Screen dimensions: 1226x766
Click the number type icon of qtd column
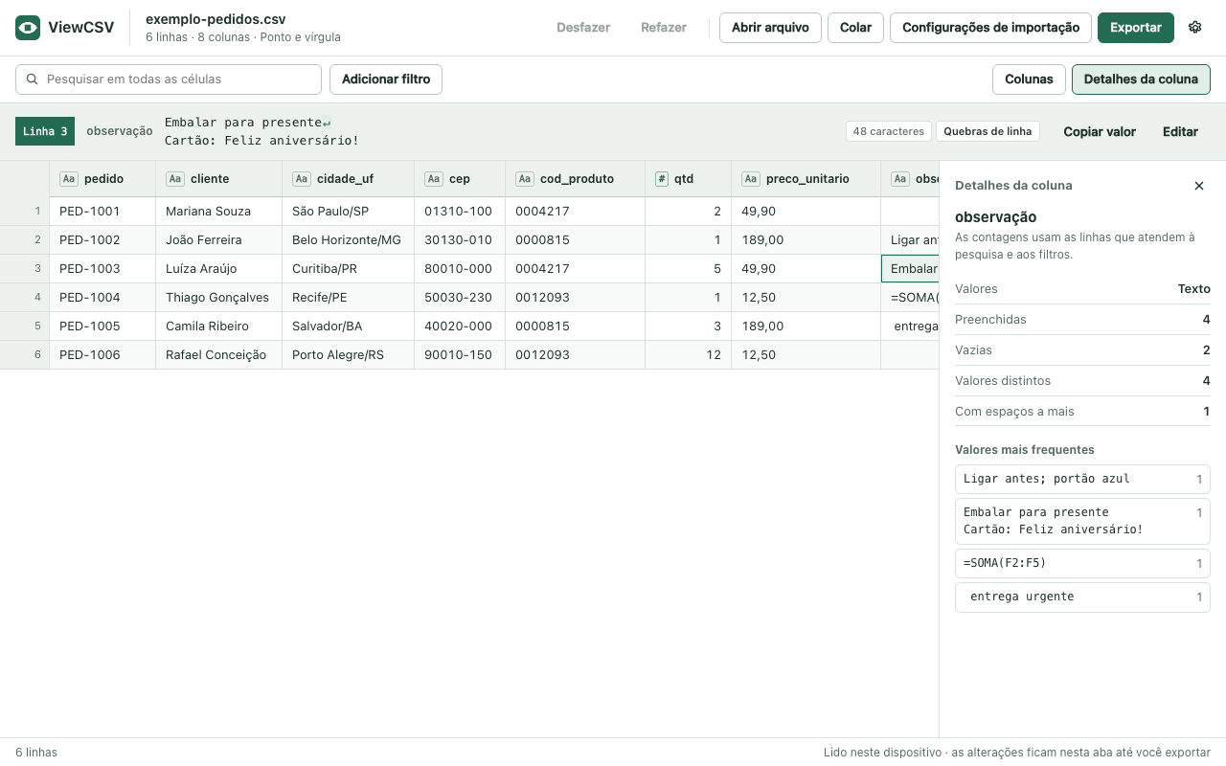[662, 179]
